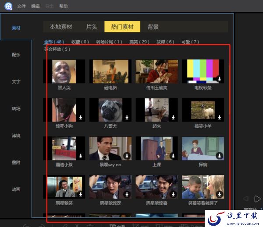This screenshot has width=263, height=227.
Task: Select the 笑着笑着就哭了 thumbnail
Action: click(x=203, y=187)
